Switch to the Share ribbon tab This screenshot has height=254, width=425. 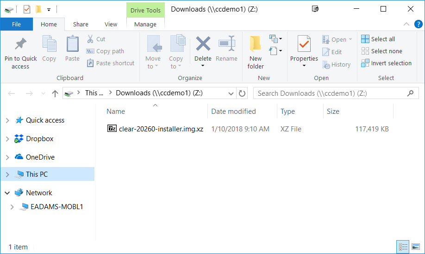[81, 25]
